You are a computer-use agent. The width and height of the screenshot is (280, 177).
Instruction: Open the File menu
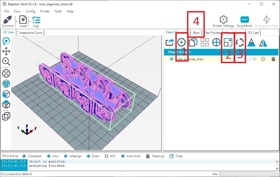(x=6, y=11)
